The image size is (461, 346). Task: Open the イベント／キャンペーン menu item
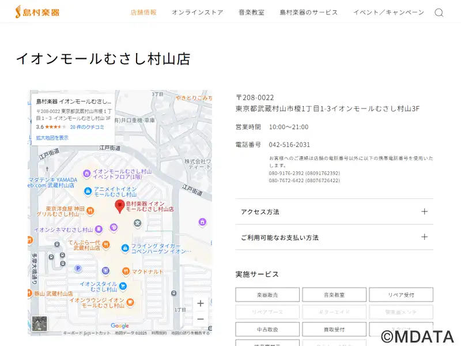coord(388,12)
